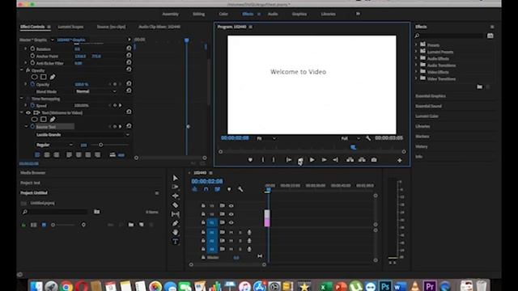Select the Pen tool in Tools panel

[175, 223]
